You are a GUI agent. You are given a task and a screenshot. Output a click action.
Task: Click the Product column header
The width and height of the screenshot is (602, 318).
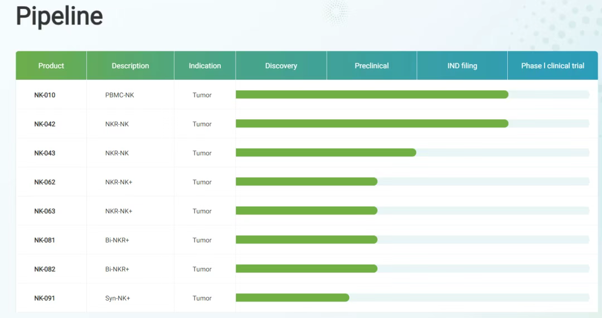tap(51, 66)
